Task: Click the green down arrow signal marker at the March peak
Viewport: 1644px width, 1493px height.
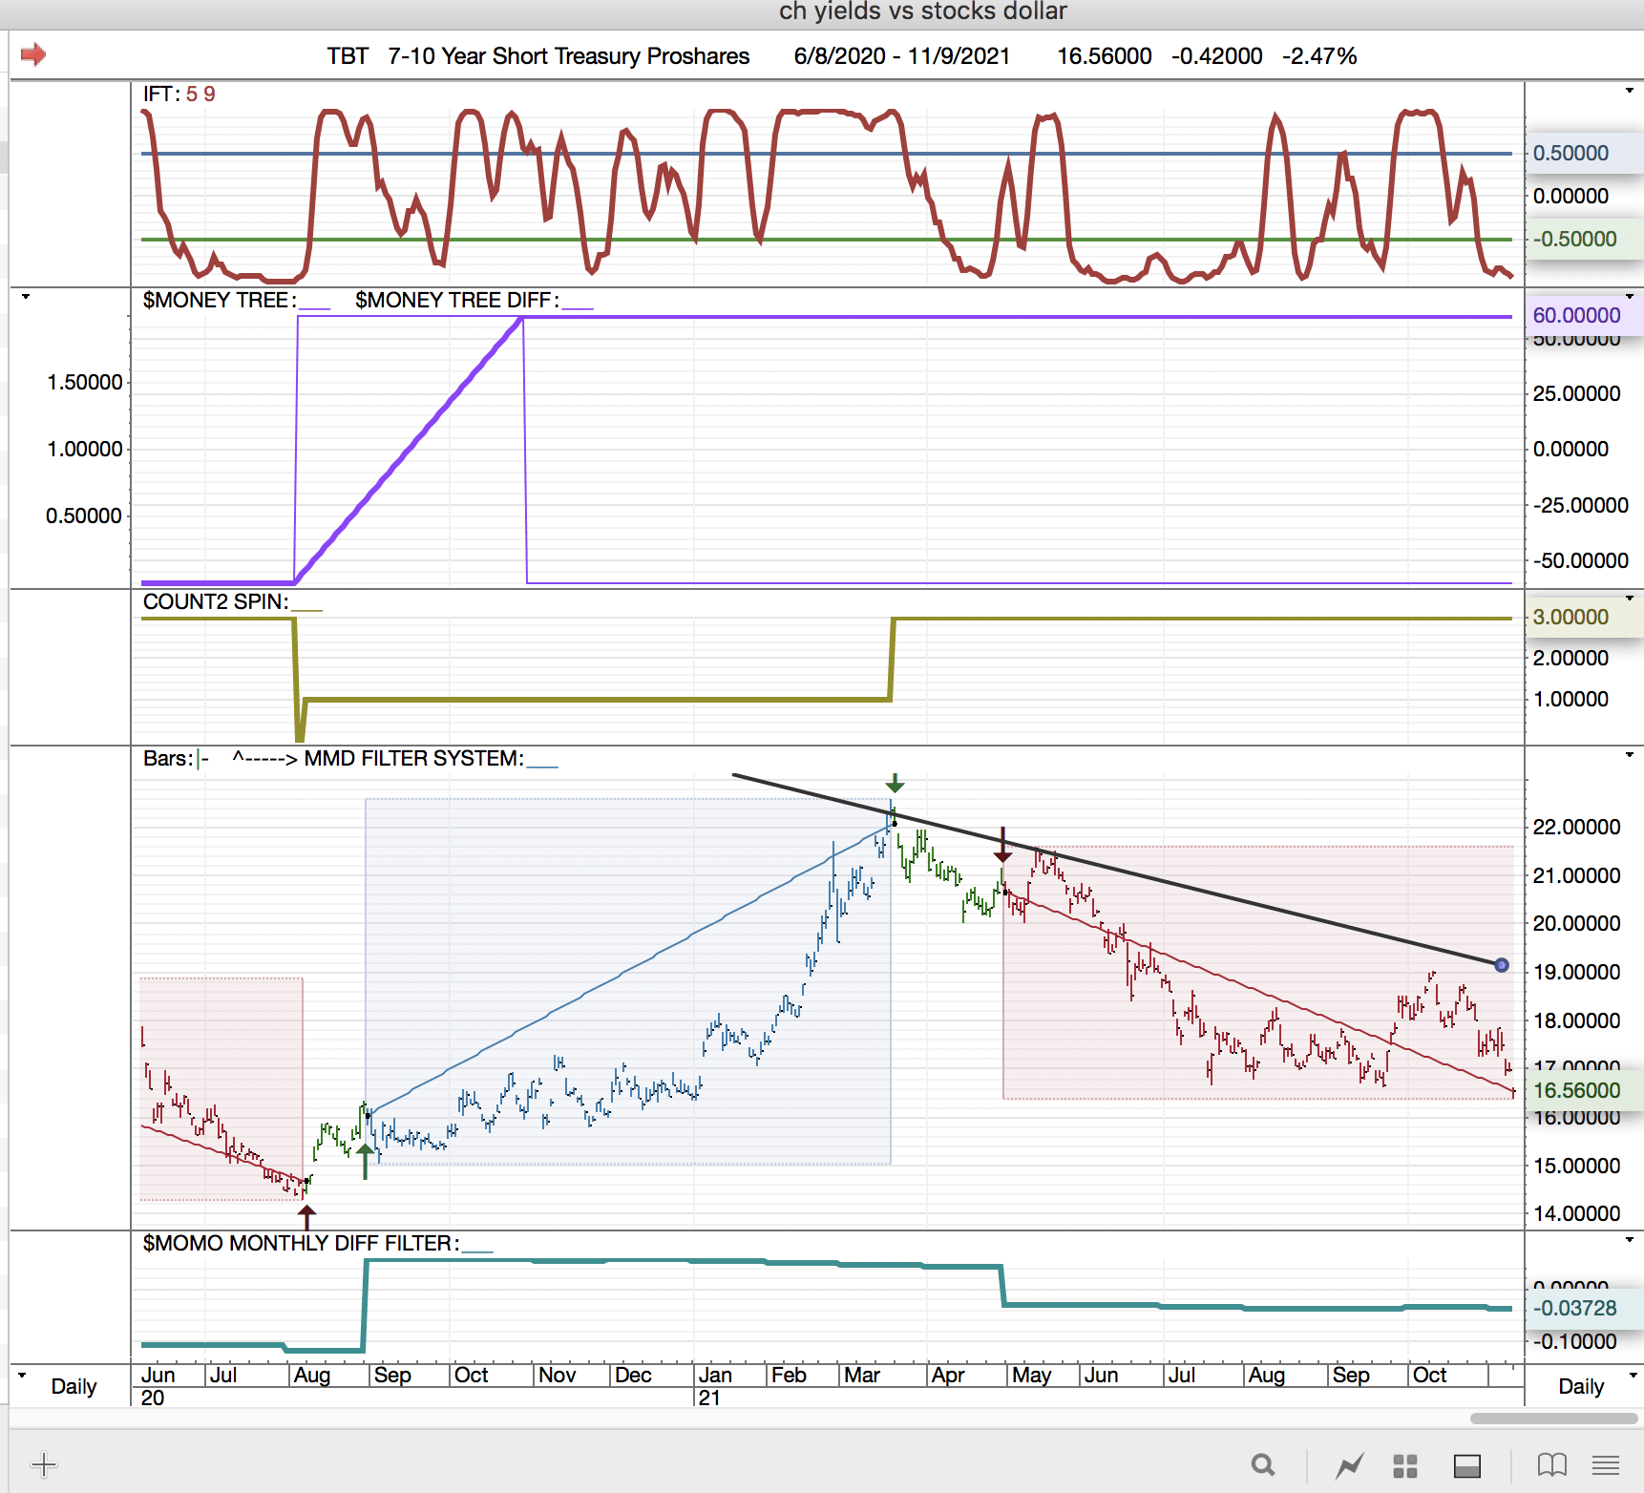Action: pyautogui.click(x=895, y=784)
